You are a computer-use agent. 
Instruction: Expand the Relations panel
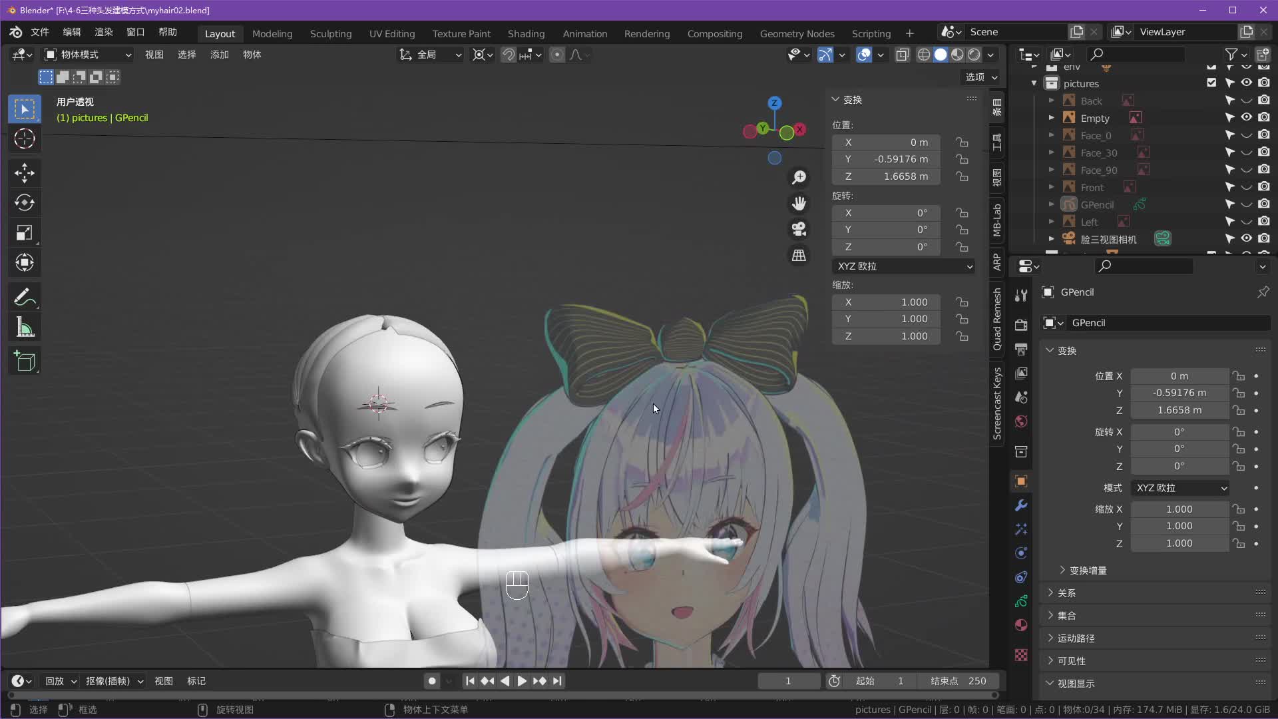click(x=1066, y=593)
